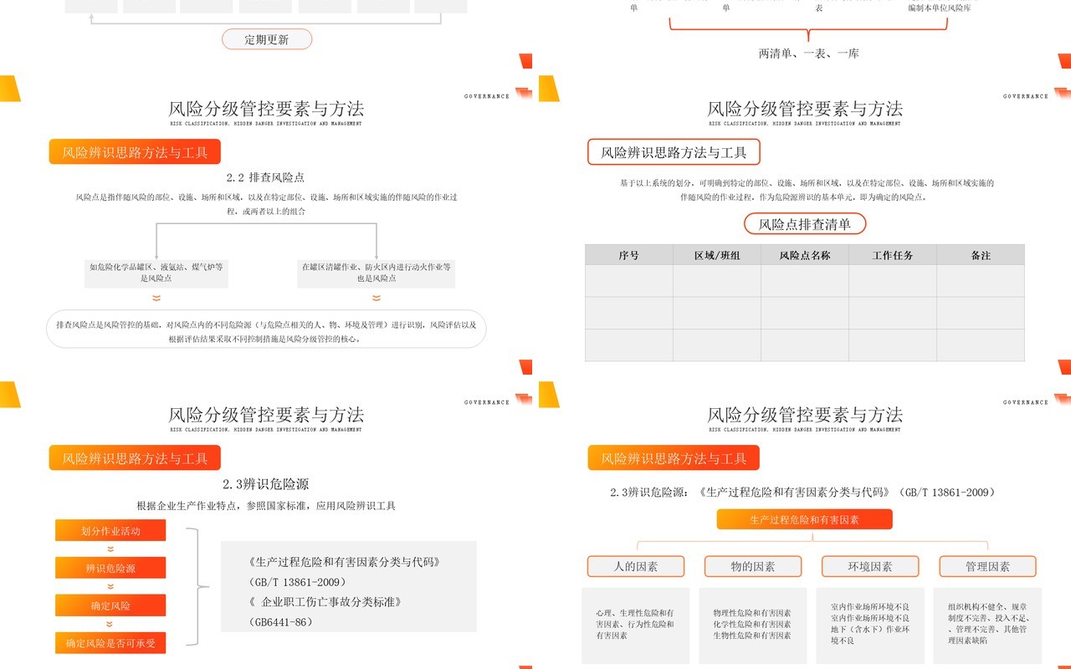Screen dimensions: 1071x669
Task: Click the 物理性危险和有害因素 description box
Action: pyautogui.click(x=753, y=625)
